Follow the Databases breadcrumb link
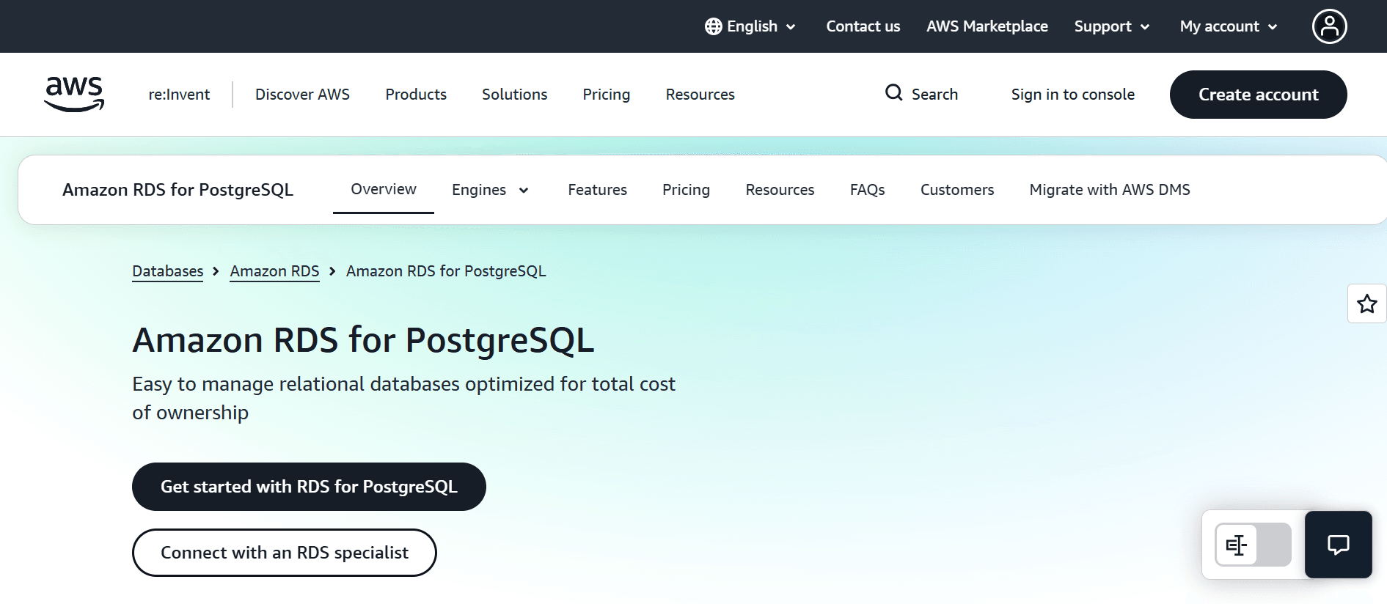 [x=168, y=271]
